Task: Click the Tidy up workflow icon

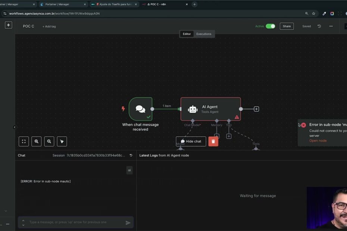Action: point(62,141)
